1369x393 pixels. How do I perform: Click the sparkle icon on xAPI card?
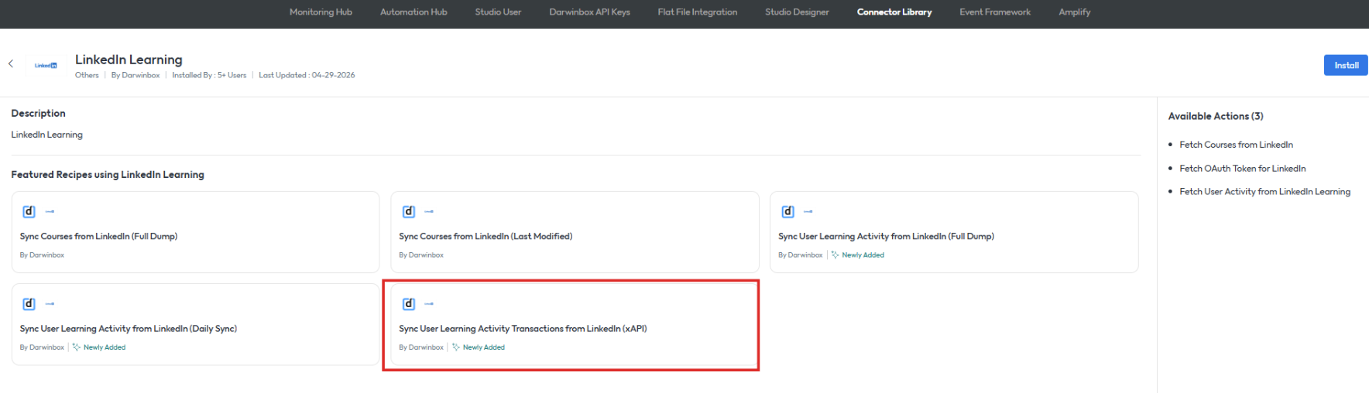456,347
